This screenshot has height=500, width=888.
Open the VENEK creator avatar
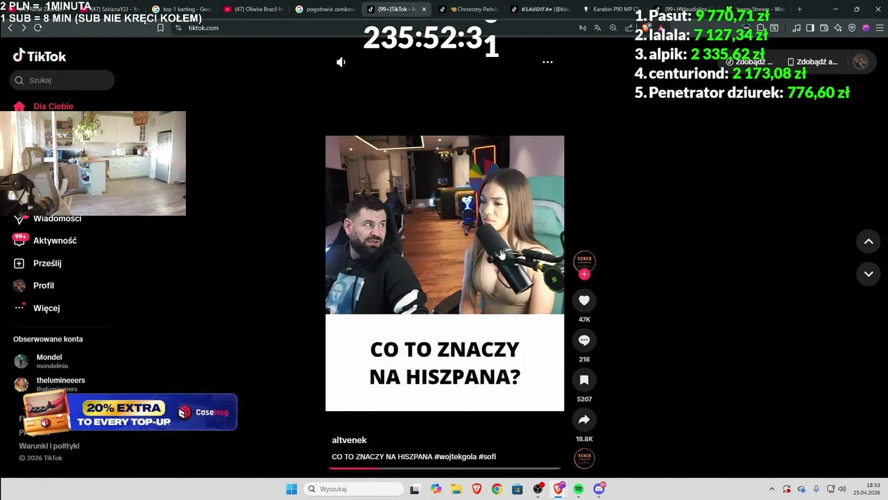pos(584,260)
